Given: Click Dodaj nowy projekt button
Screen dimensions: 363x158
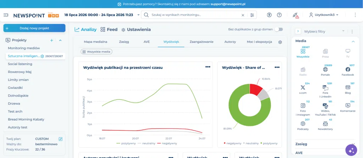Looking at the screenshot, I should pos(34,28).
